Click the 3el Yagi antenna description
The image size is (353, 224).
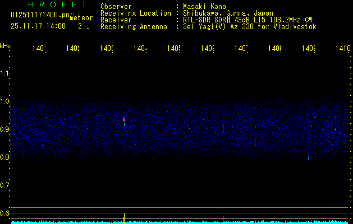[x=249, y=26]
